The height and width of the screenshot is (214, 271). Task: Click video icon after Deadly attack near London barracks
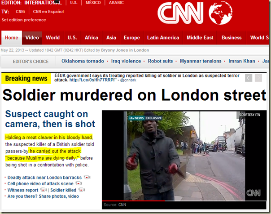(x=87, y=177)
